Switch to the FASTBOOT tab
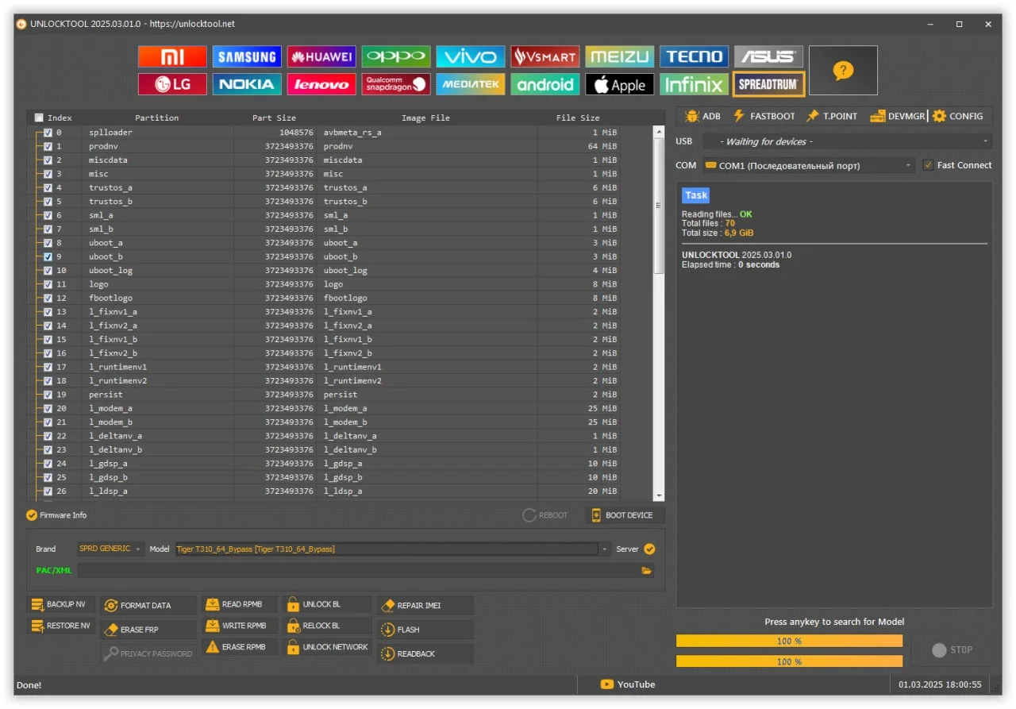Screen dimensions: 1016x709 click(764, 116)
